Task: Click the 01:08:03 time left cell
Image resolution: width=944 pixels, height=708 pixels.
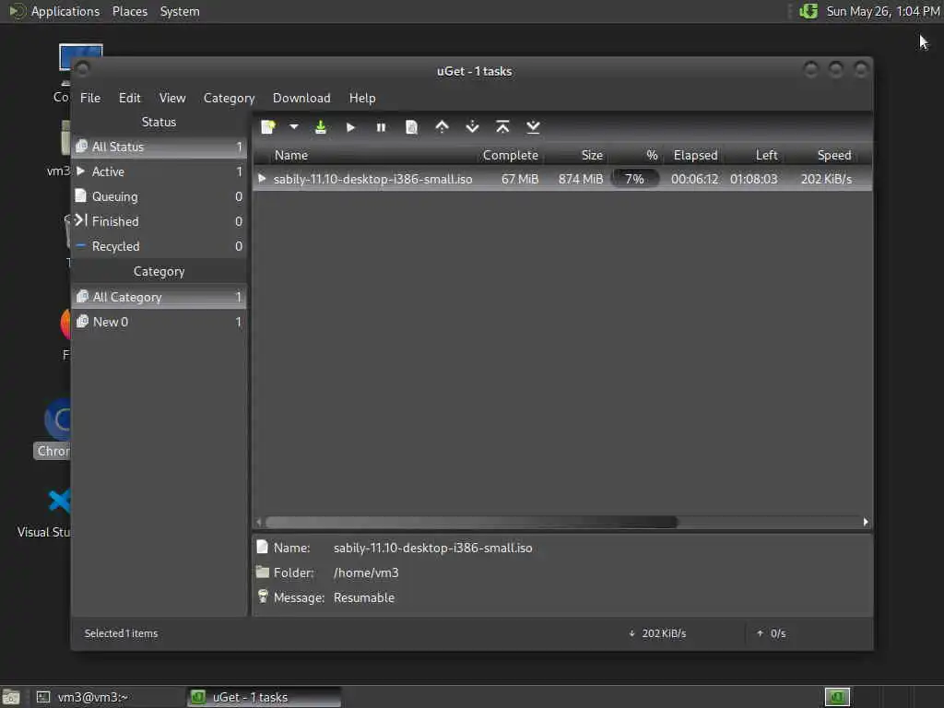Action: [x=753, y=179]
